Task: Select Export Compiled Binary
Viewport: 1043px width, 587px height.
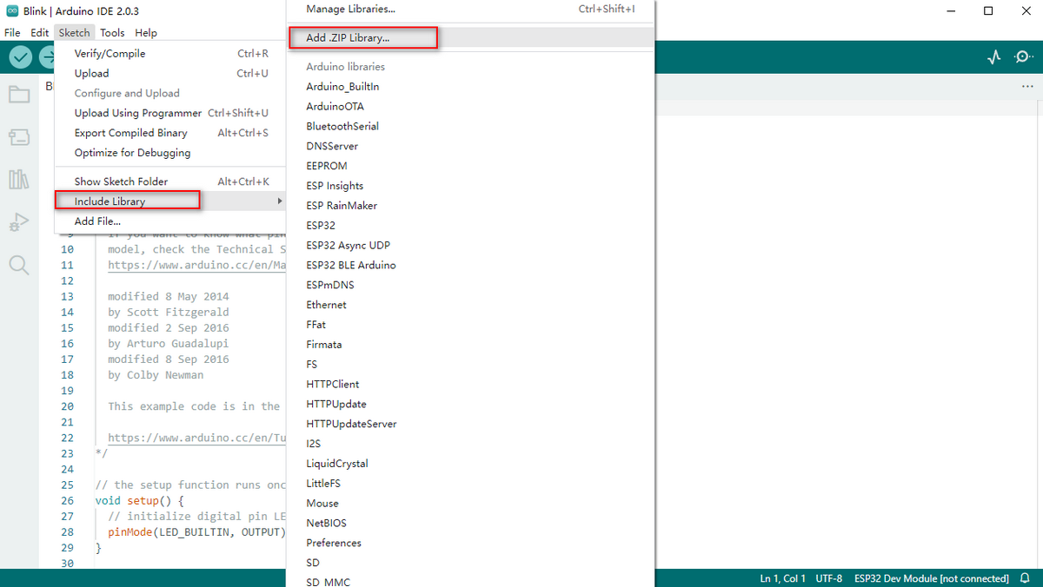Action: point(170,133)
